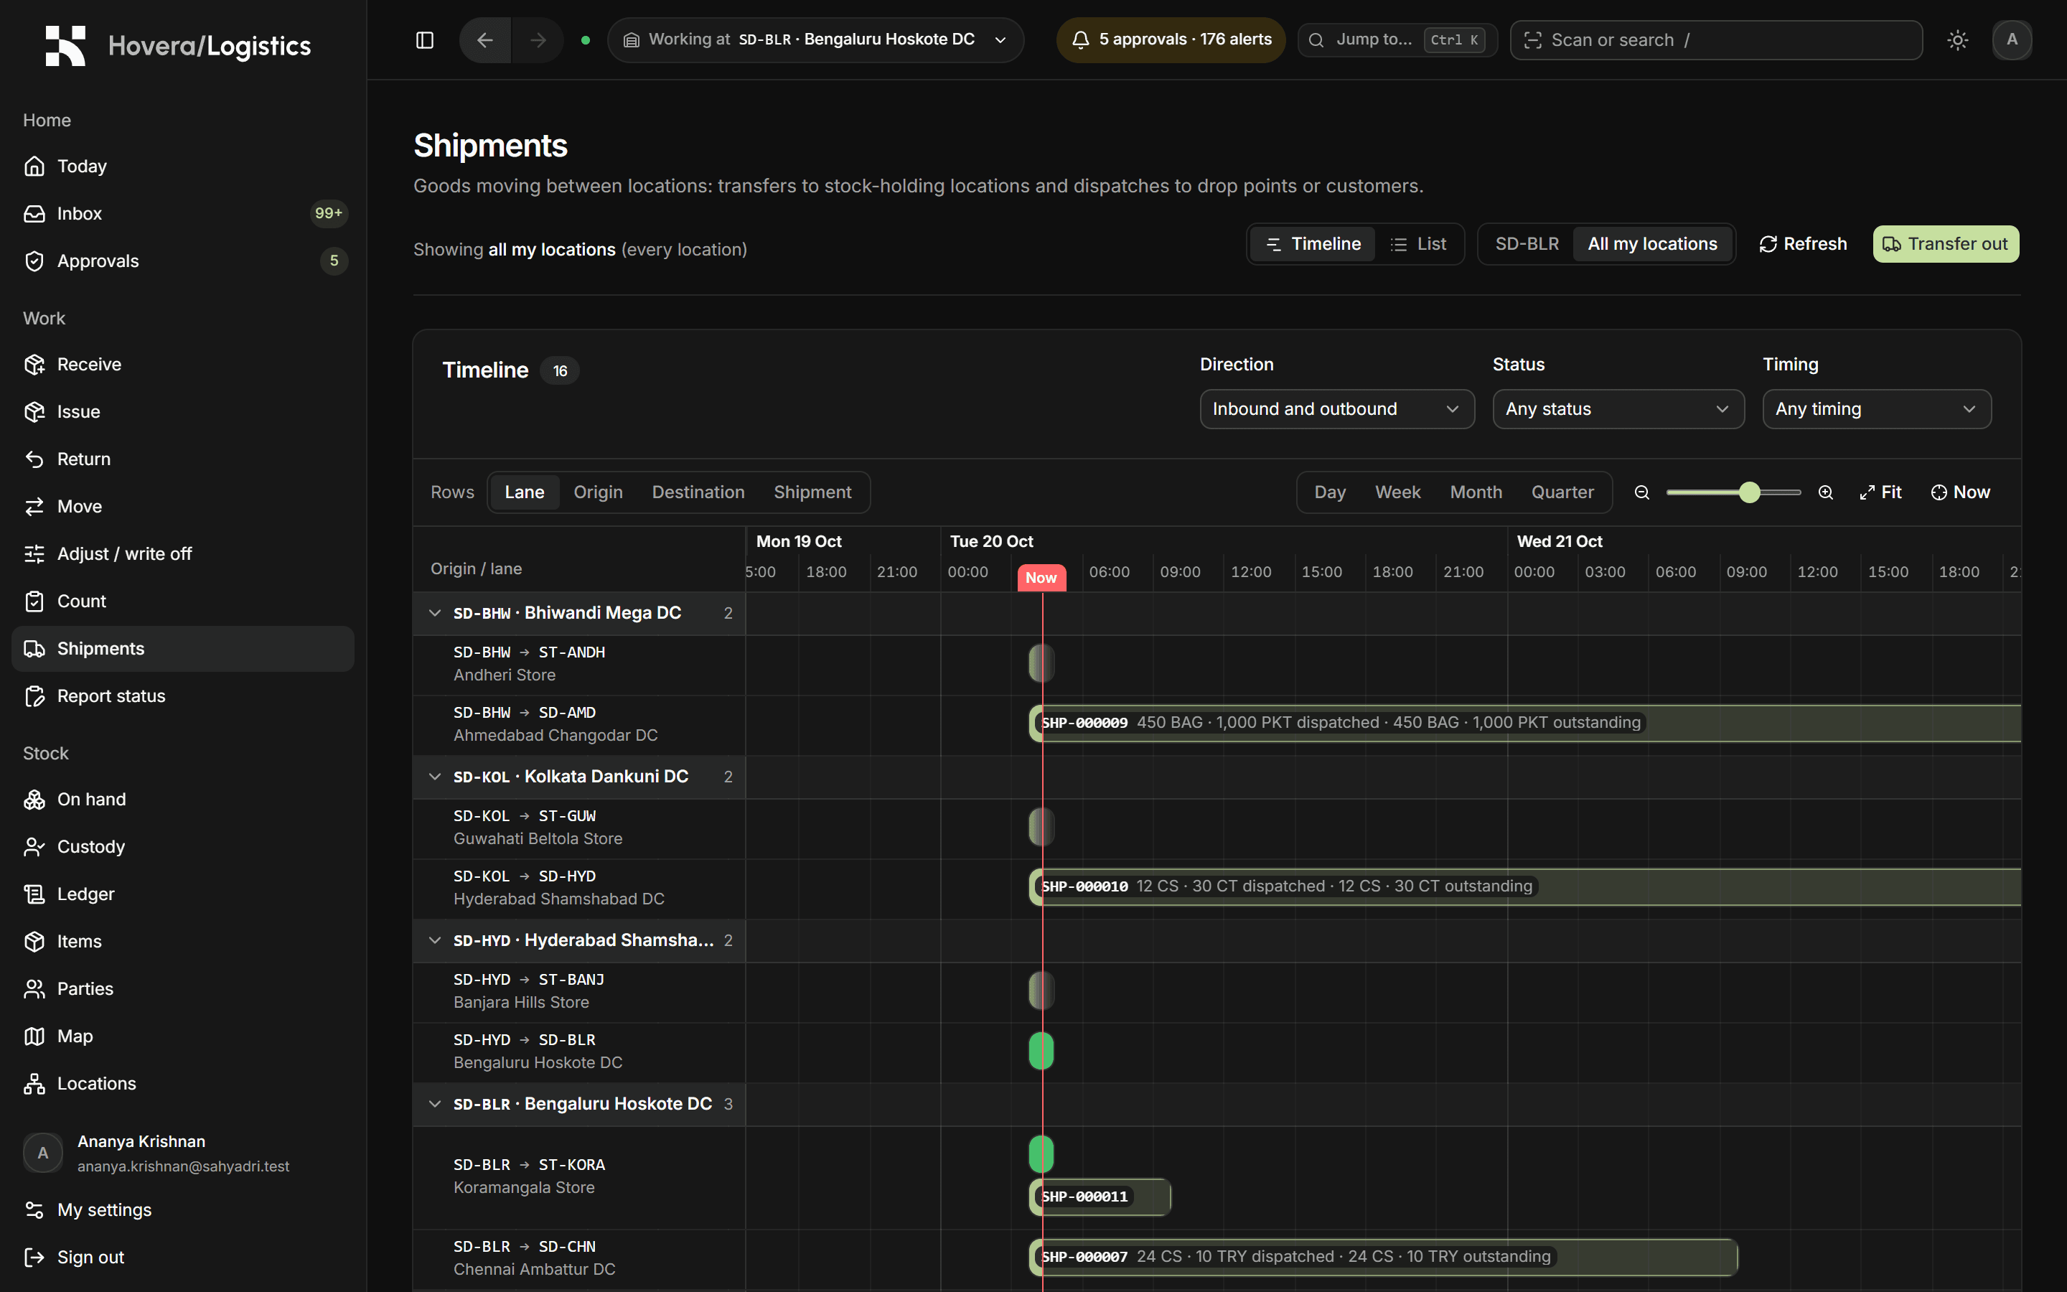Open Custody in the sidebar
The height and width of the screenshot is (1292, 2067).
coord(183,847)
